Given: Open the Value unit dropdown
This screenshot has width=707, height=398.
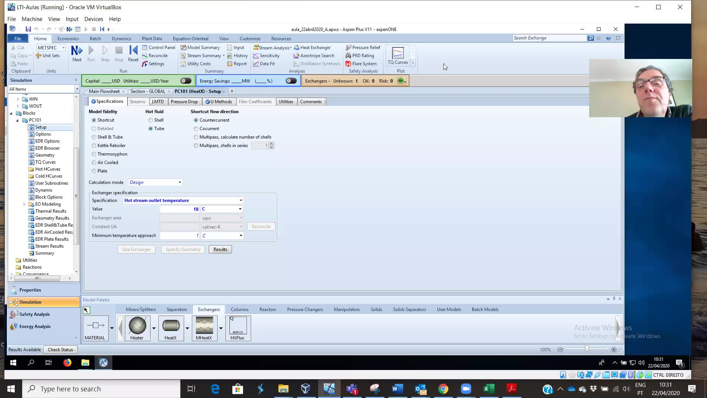Looking at the screenshot, I should [x=240, y=209].
